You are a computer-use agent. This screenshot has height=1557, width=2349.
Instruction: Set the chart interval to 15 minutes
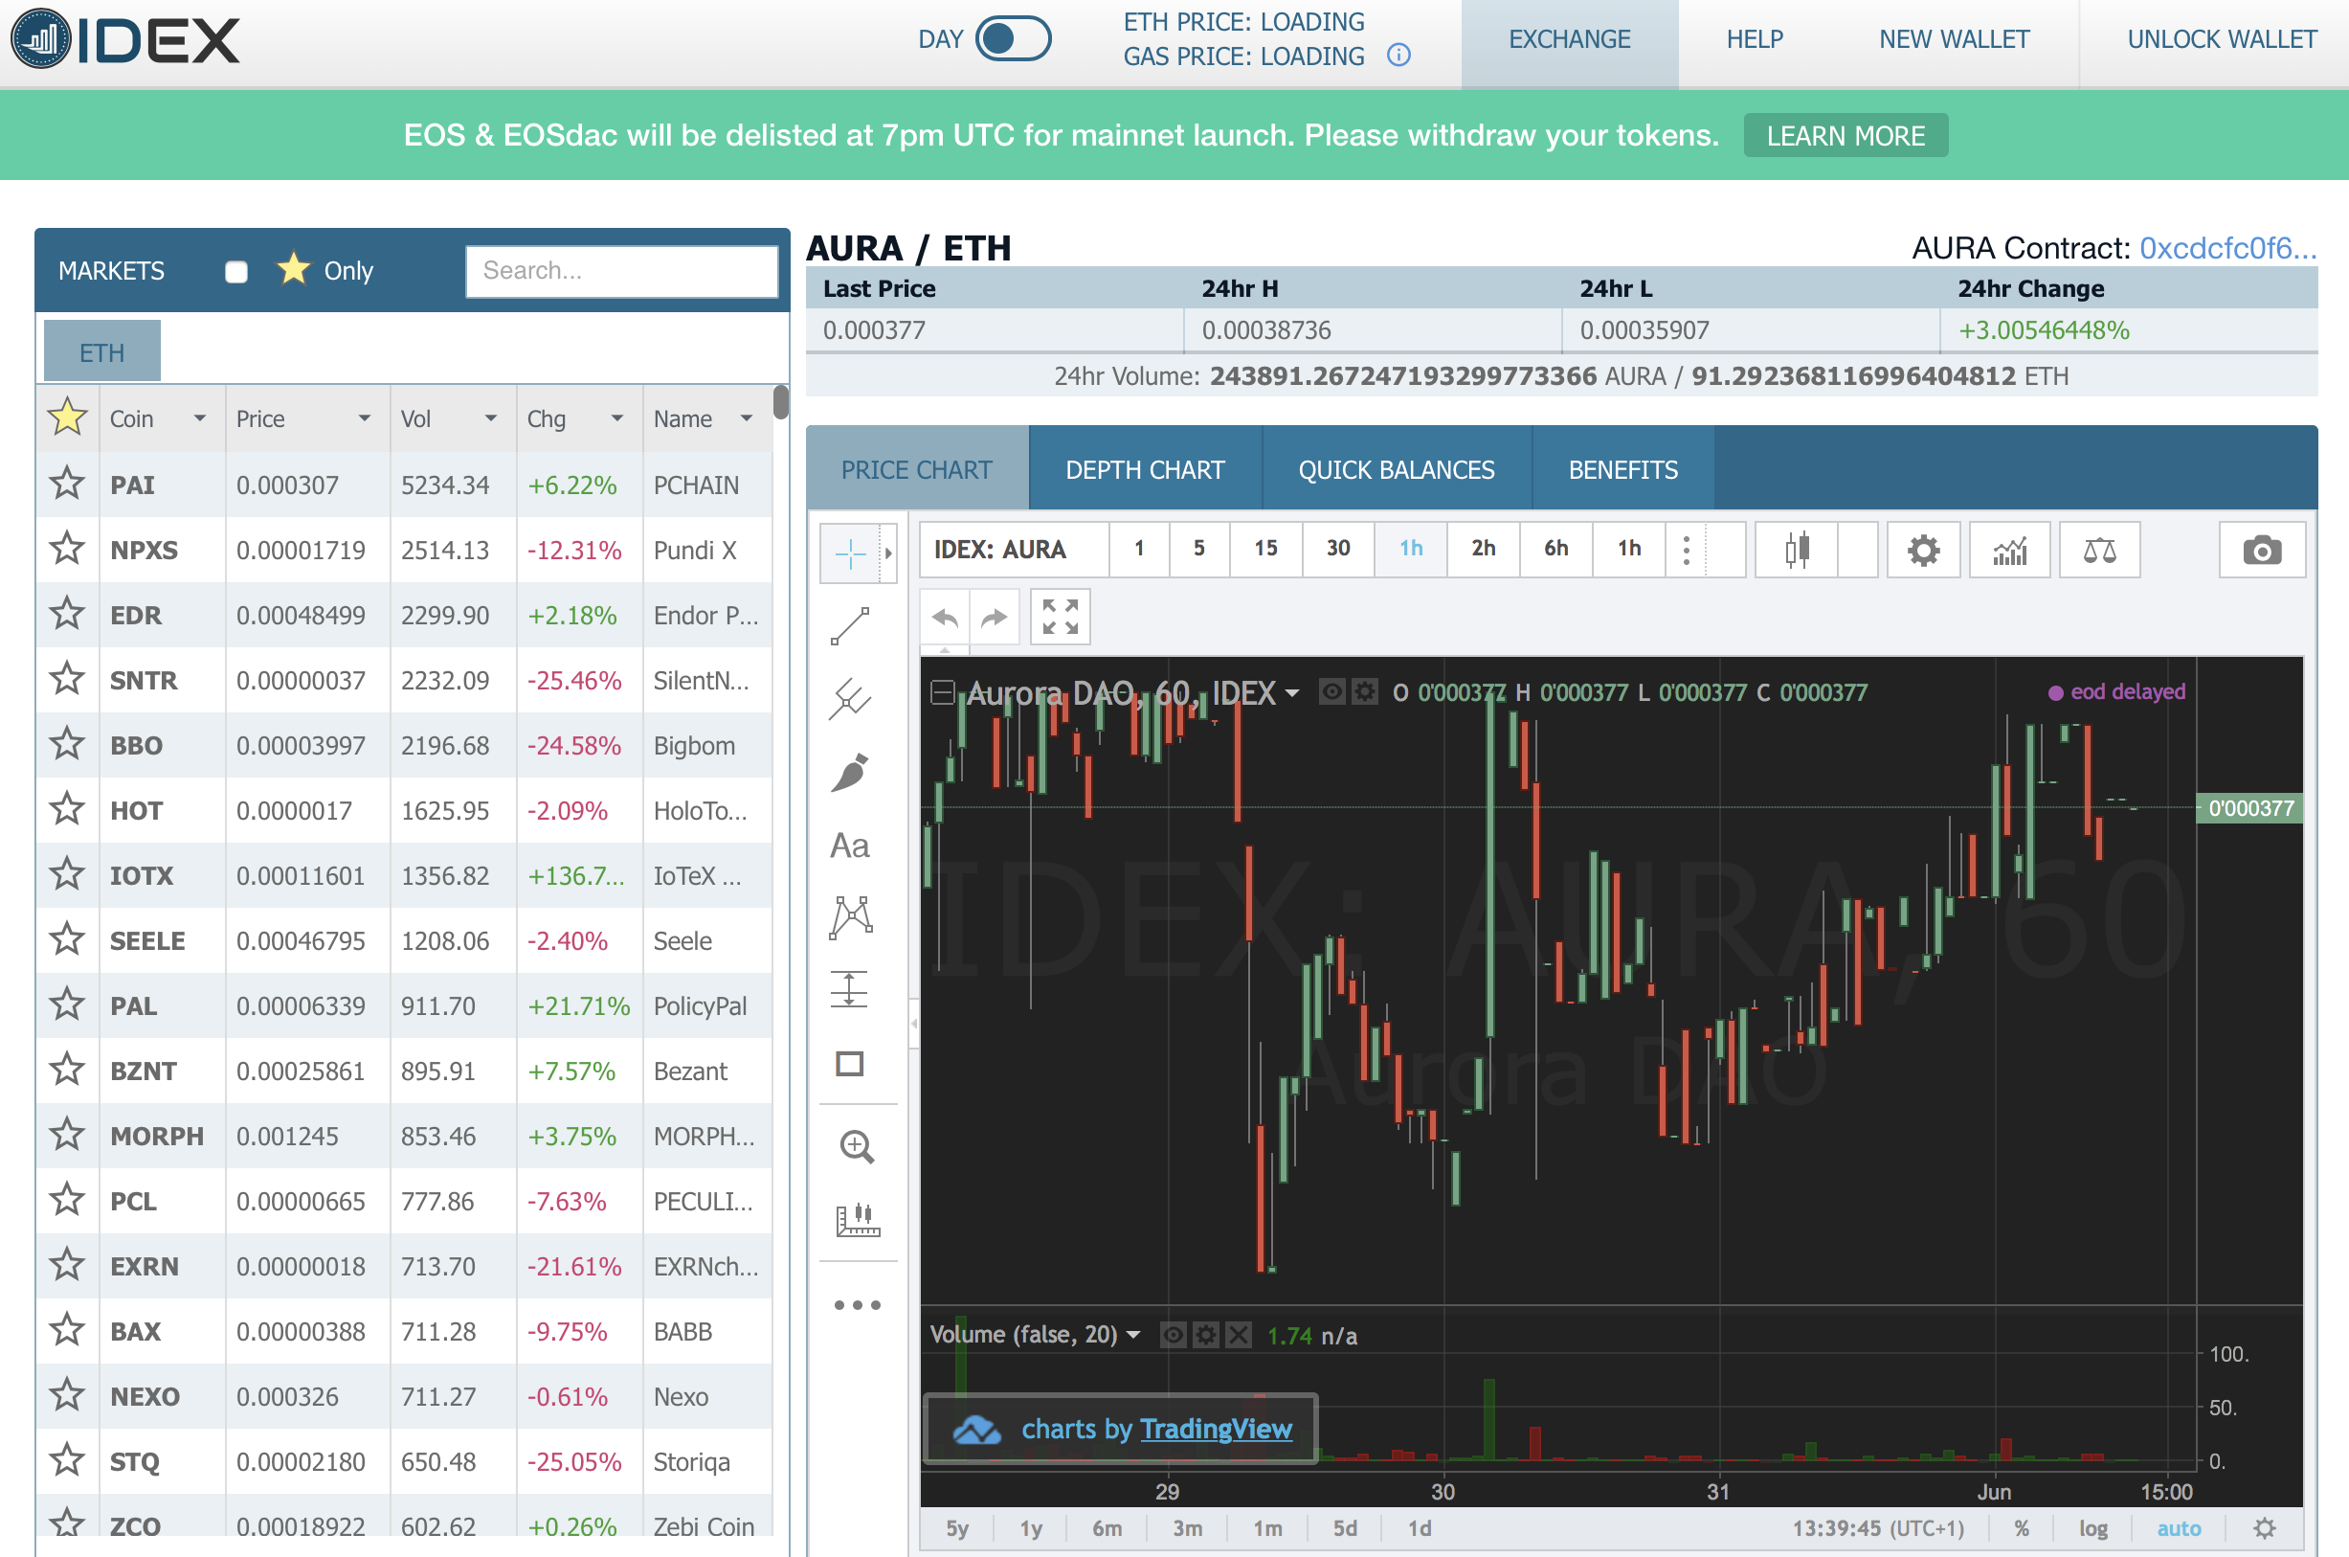point(1265,549)
